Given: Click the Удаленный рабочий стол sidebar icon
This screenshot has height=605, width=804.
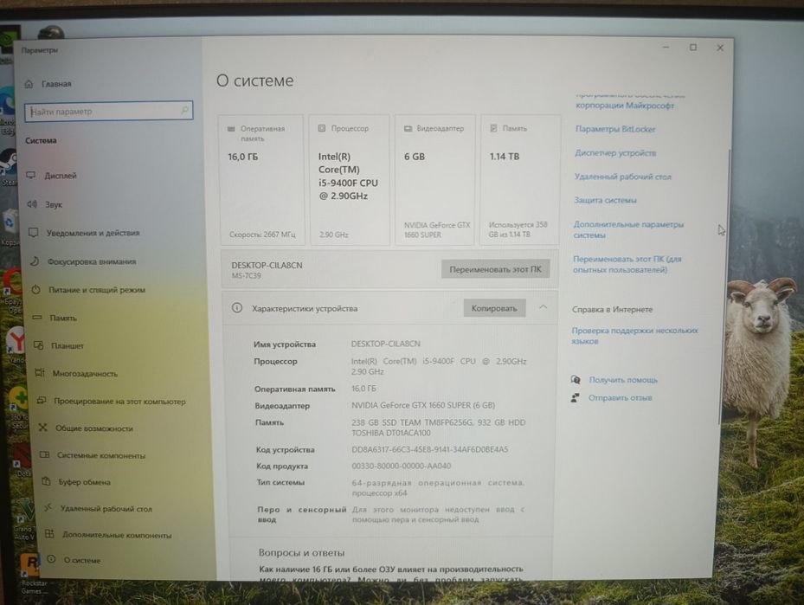Looking at the screenshot, I should 48,507.
